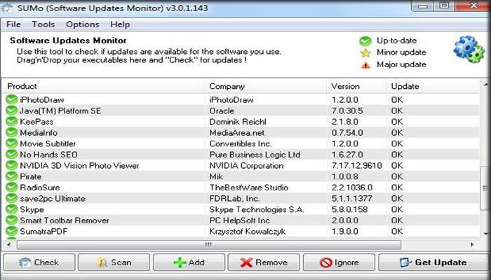Click the green check icon for save2pc Ultimate

12,198
